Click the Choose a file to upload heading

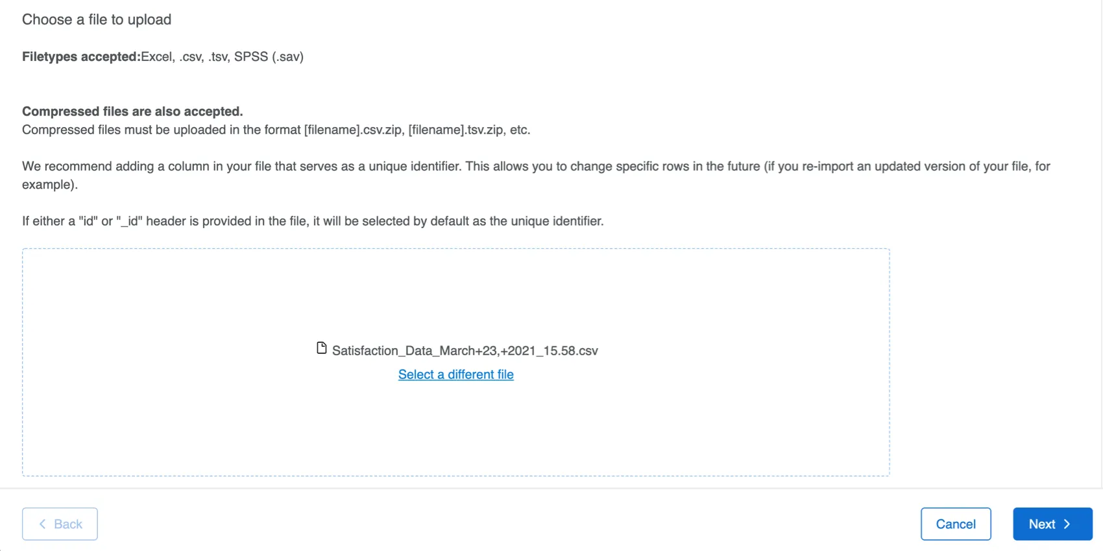(96, 19)
